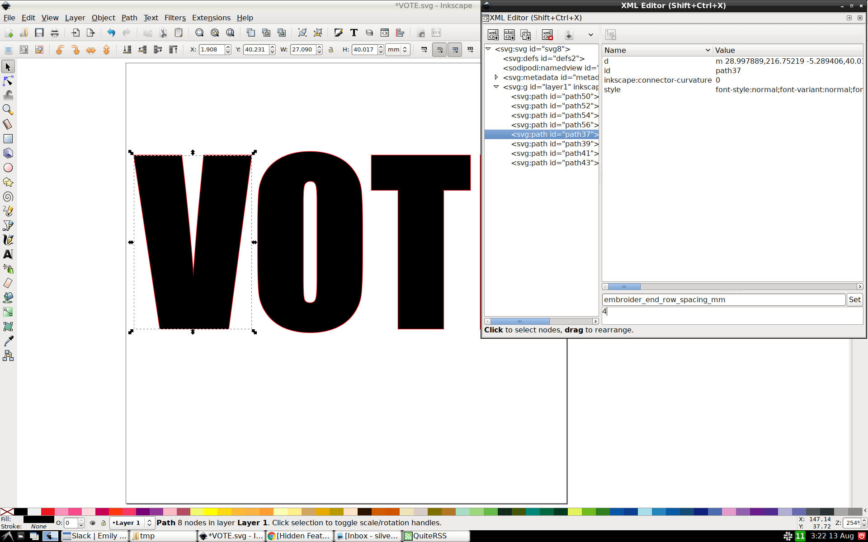
Task: Select the Ellipse circle tool
Action: click(x=8, y=168)
